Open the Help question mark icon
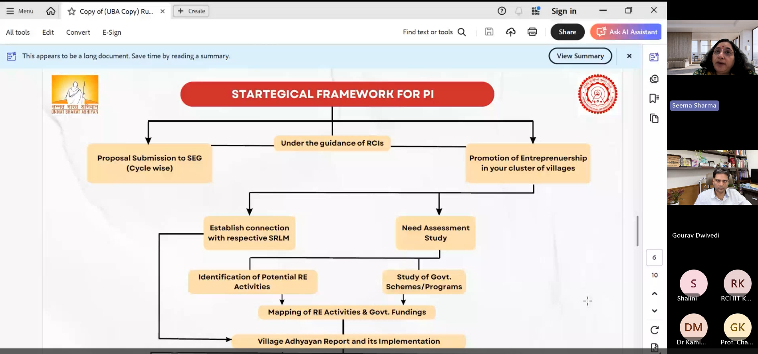 (x=502, y=11)
